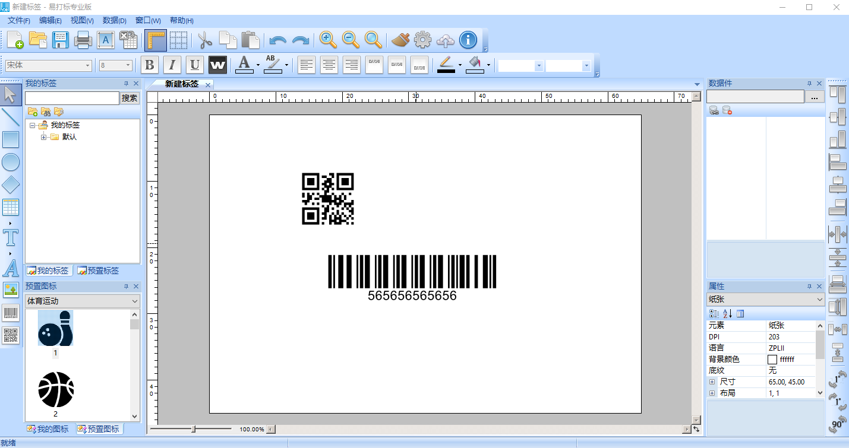Image resolution: width=849 pixels, height=448 pixels.
Task: Open the 编辑 menu
Action: [51, 20]
